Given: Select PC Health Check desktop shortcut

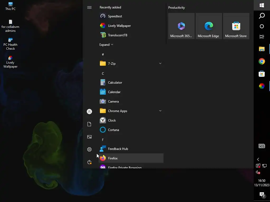Looking at the screenshot, I should tap(10, 44).
